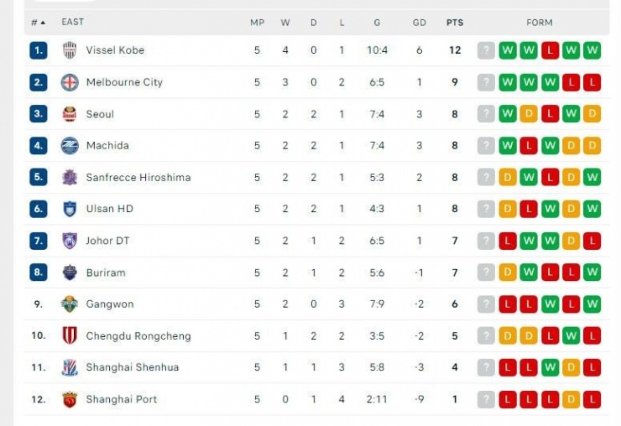Sort standings by PTS column header

tap(455, 23)
